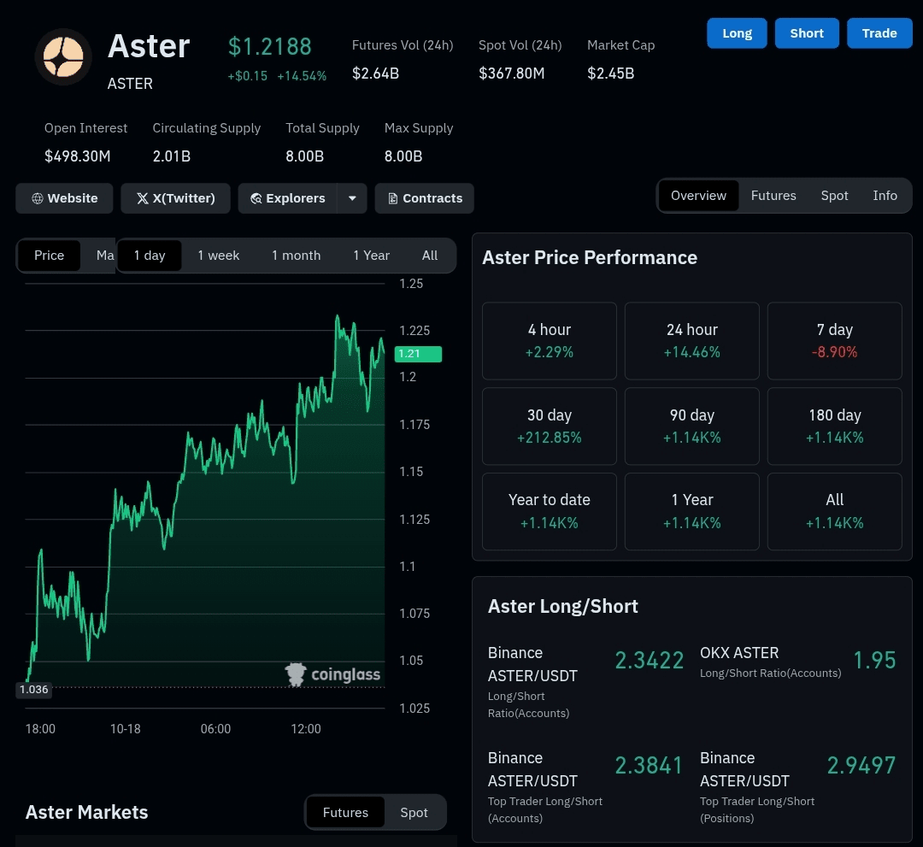Choose the 1 Year chart range
The height and width of the screenshot is (847, 923).
click(372, 256)
